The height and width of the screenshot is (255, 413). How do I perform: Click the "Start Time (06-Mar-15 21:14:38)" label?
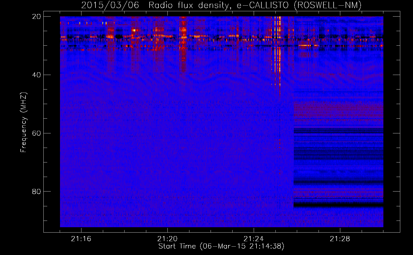pyautogui.click(x=221, y=246)
